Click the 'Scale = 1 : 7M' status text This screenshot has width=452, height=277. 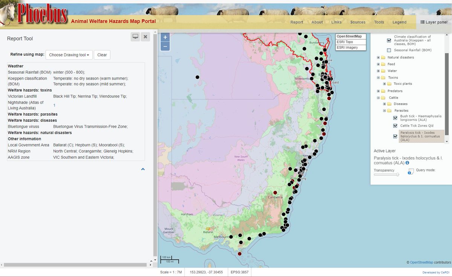[171, 272]
